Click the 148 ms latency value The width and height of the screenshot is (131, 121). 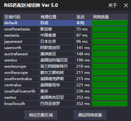coord(83,54)
